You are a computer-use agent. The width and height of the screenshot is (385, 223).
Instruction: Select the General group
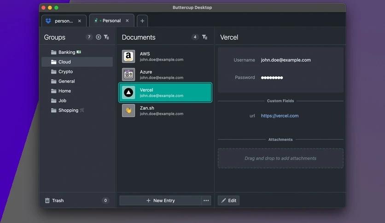pos(77,81)
